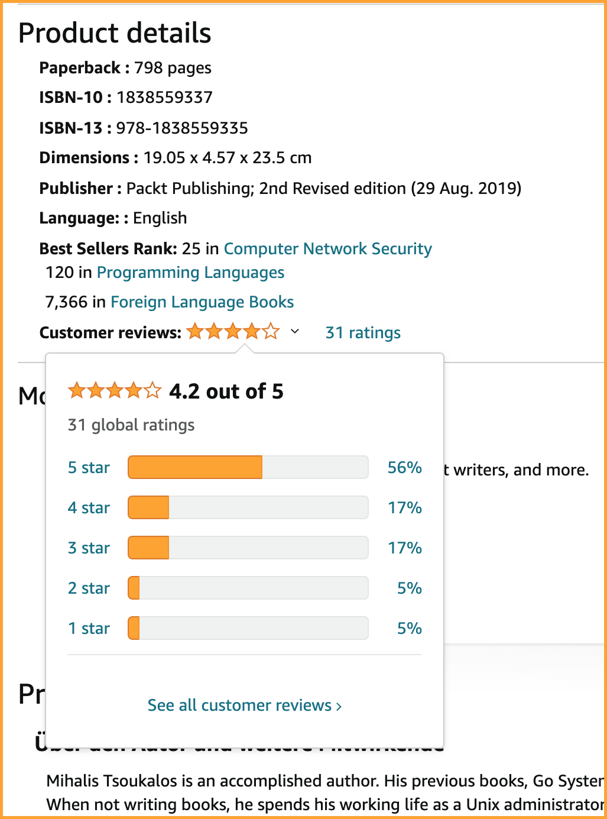Click the popup's 4.2 out of 5 stars
The width and height of the screenshot is (607, 819).
pos(114,391)
